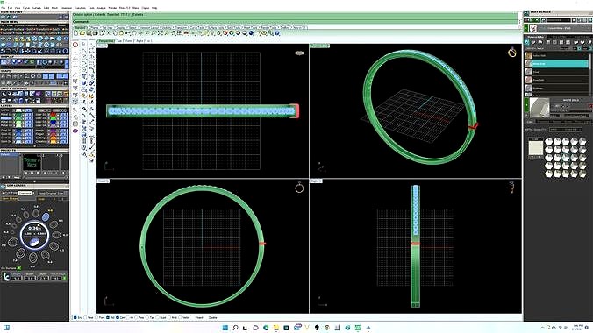Image resolution: width=593 pixels, height=333 pixels.
Task: Click the Save disk icon in Standard toolbar
Action: (x=89, y=33)
